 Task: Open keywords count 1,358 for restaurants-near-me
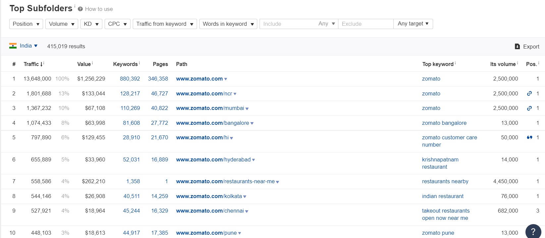click(133, 181)
